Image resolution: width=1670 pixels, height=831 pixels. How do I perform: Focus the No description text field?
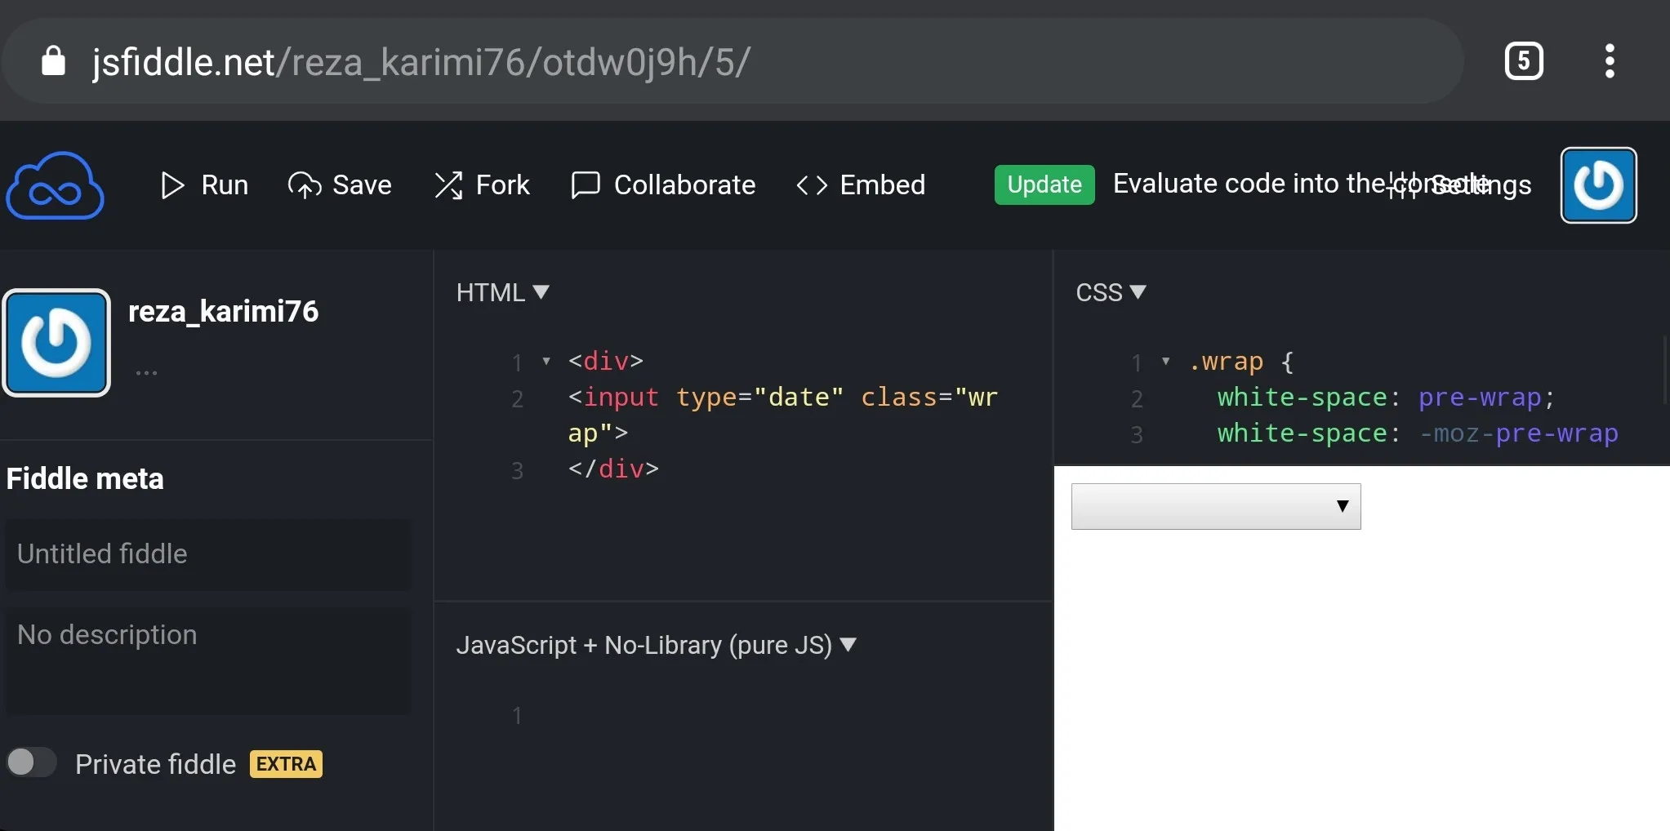208,661
